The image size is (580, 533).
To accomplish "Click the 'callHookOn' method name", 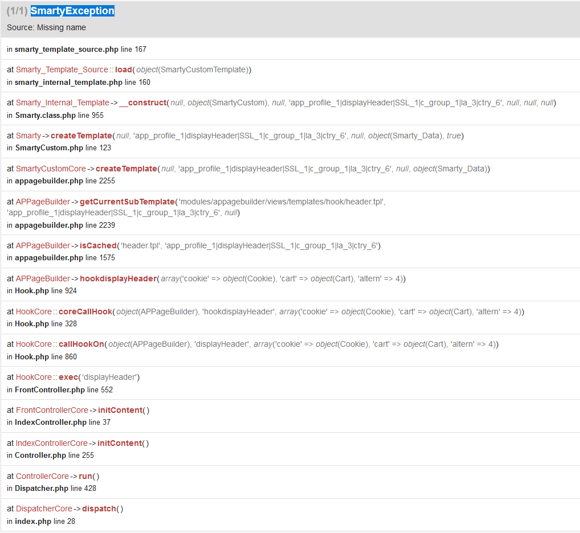I will pyautogui.click(x=81, y=344).
